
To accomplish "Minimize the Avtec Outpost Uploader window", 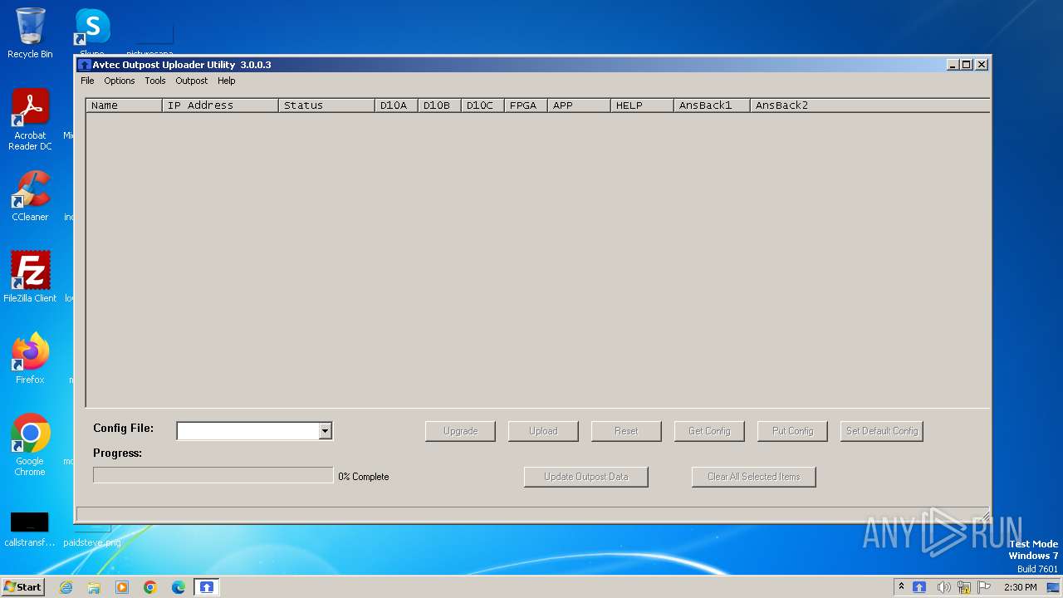I will point(952,65).
